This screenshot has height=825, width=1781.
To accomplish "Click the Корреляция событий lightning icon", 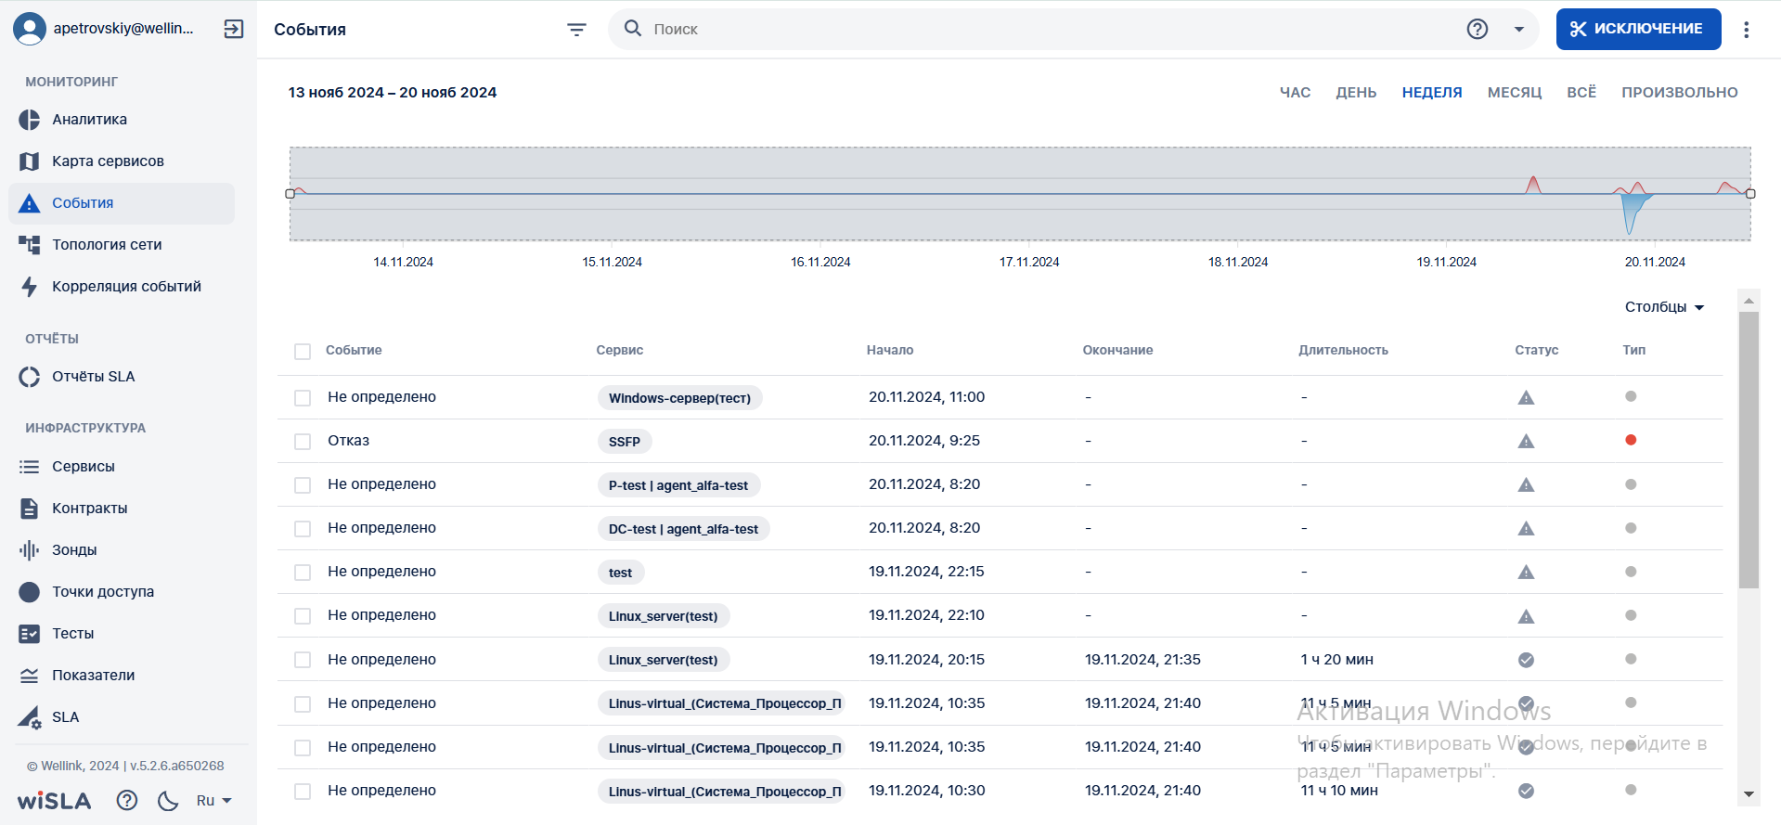I will pos(30,287).
